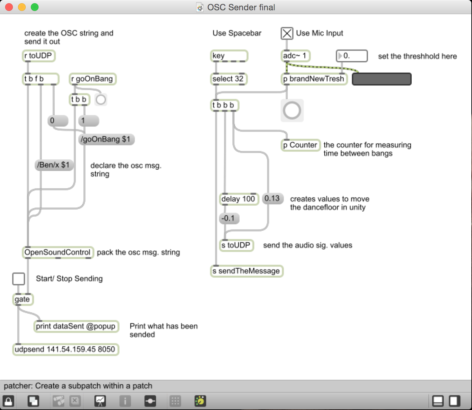Click the right sidebar layout icon
Image resolution: width=472 pixels, height=410 pixels.
454,401
